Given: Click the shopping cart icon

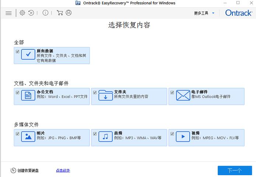Looking at the screenshot, I should [60, 13].
